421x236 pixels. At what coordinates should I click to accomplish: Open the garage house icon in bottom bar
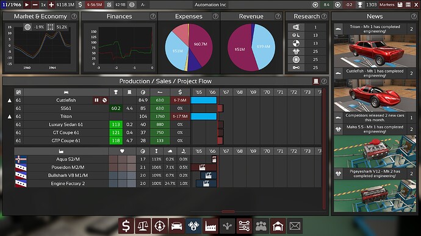click(x=278, y=226)
